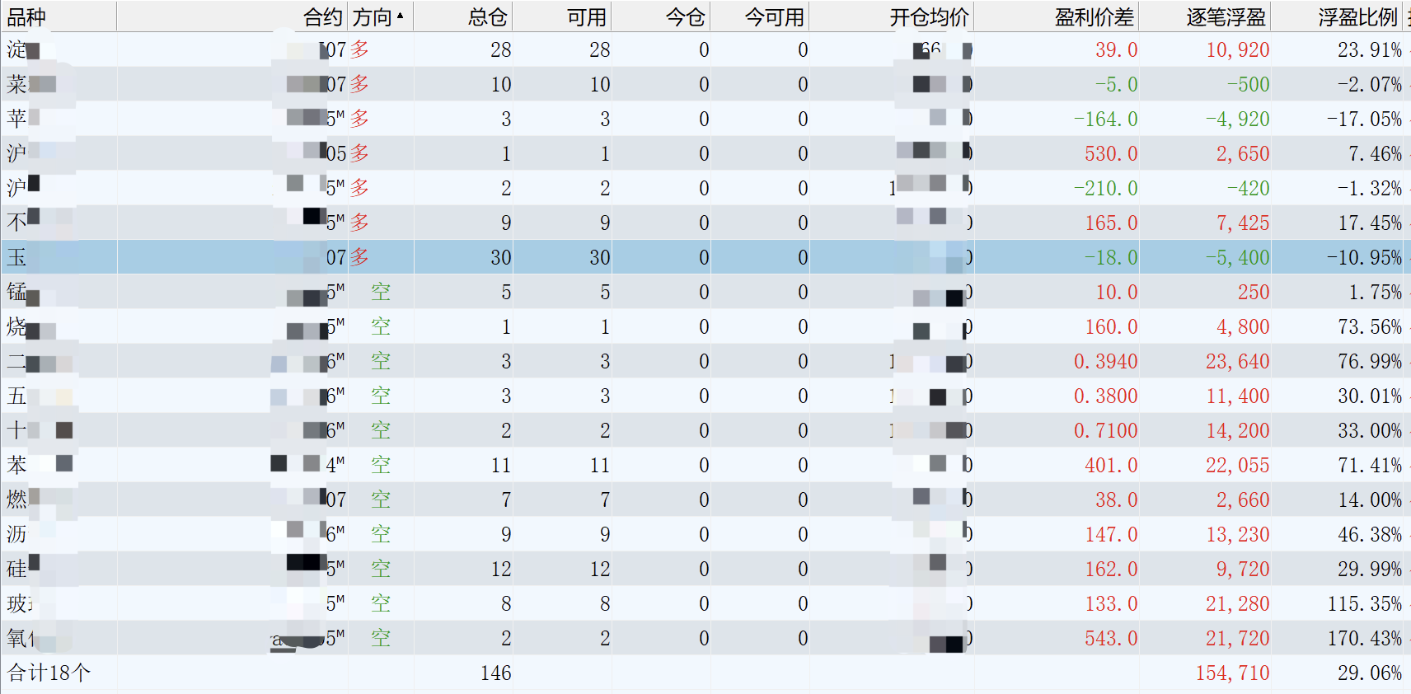Click the 今仓 column header

pos(685,16)
